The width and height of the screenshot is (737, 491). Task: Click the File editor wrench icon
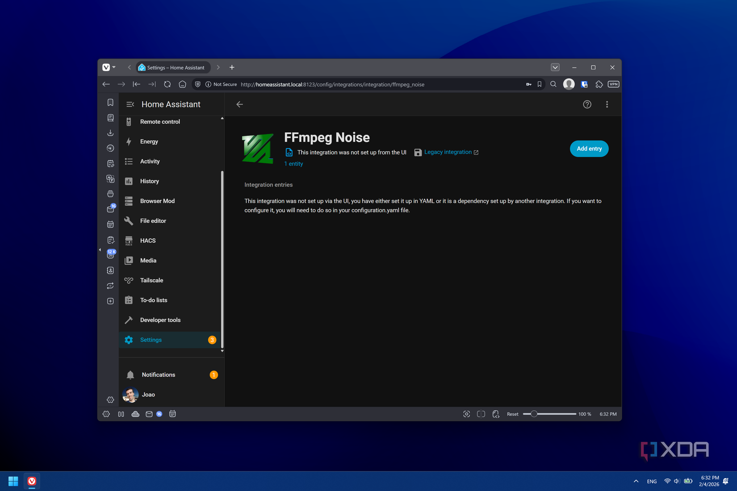[129, 221]
